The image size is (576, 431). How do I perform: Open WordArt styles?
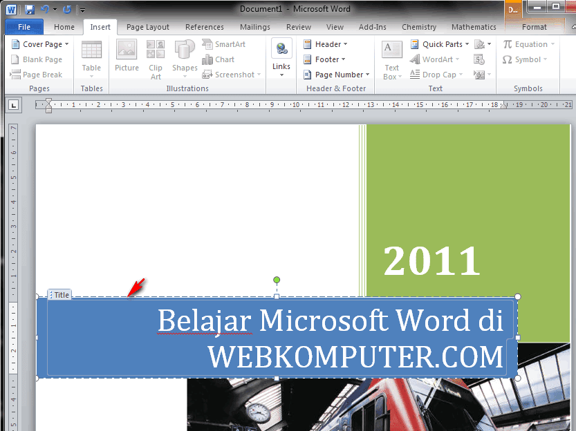[435, 59]
